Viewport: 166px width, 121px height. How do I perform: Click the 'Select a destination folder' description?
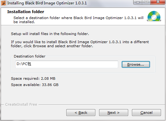point(78,20)
